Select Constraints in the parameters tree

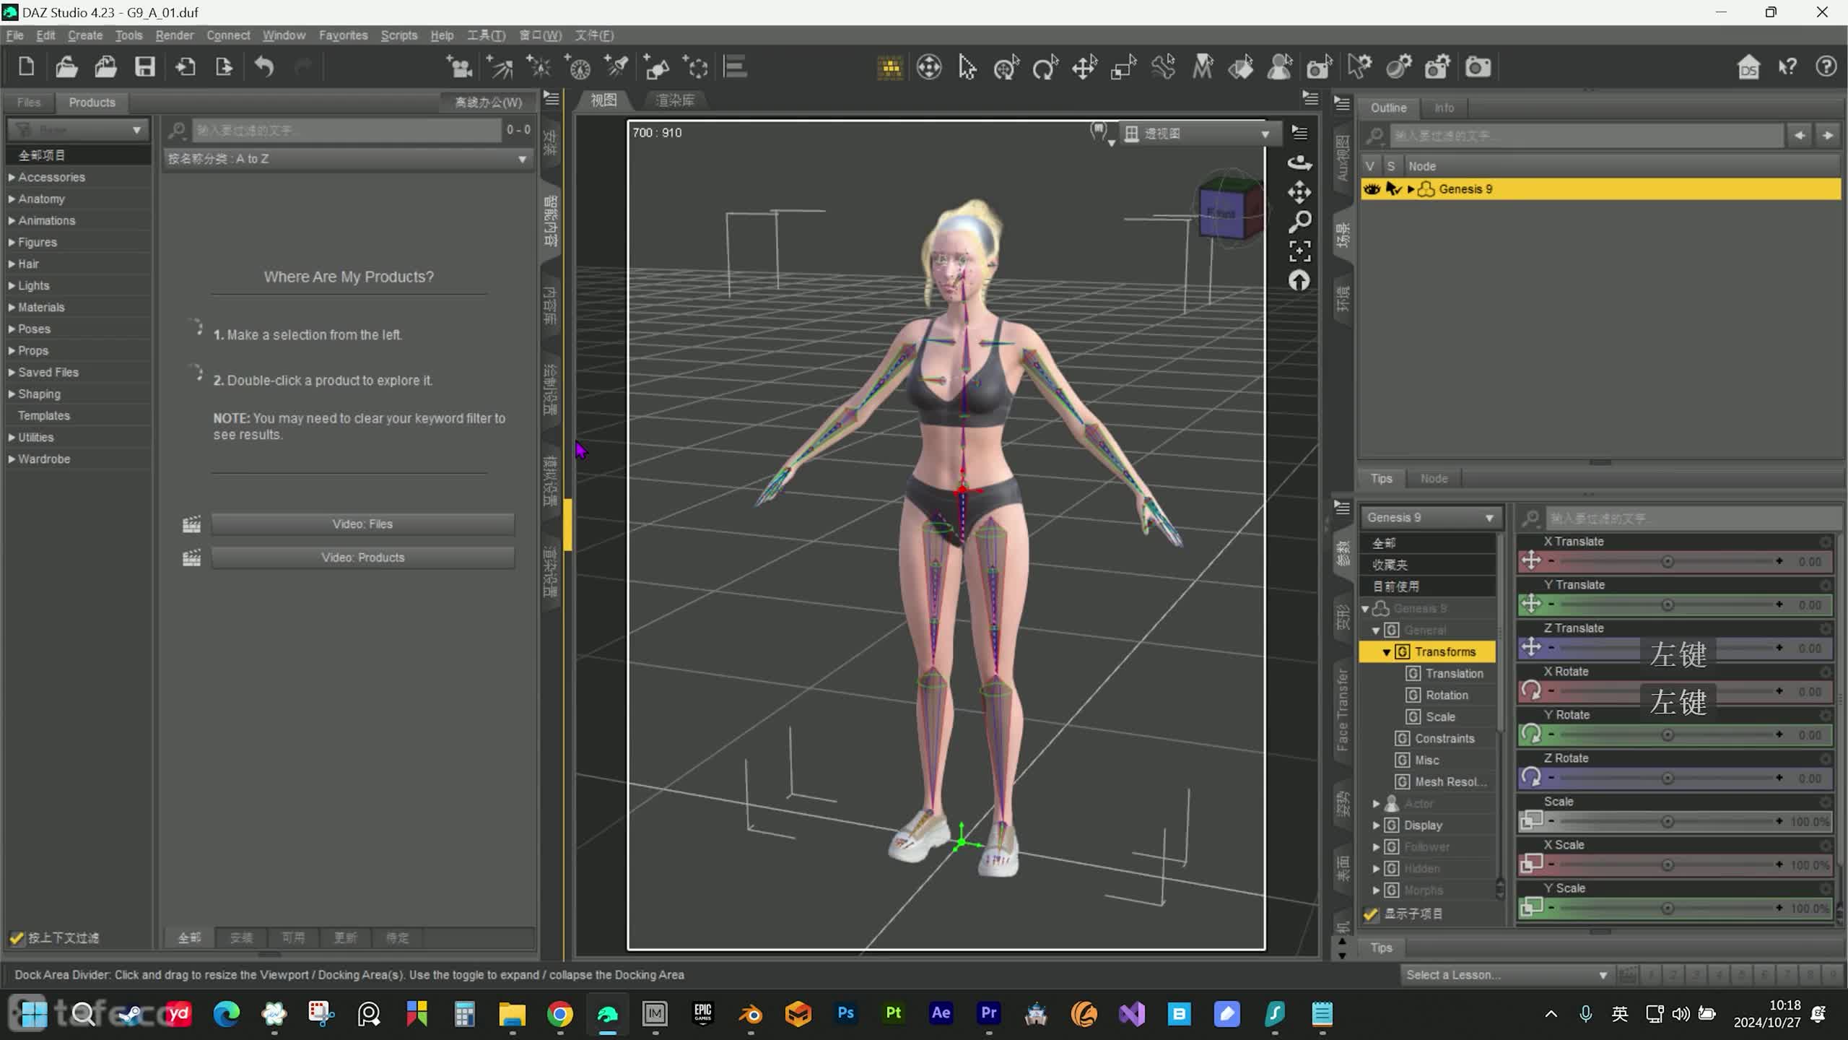click(x=1444, y=738)
